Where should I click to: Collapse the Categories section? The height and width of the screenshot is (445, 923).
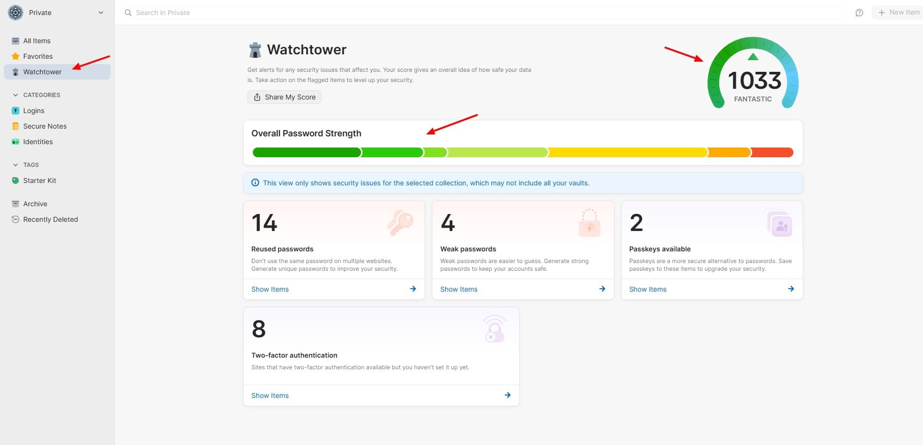[16, 95]
